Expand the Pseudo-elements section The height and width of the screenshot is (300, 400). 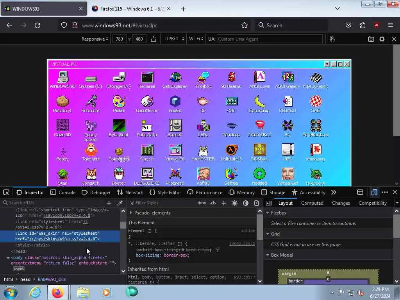(131, 212)
